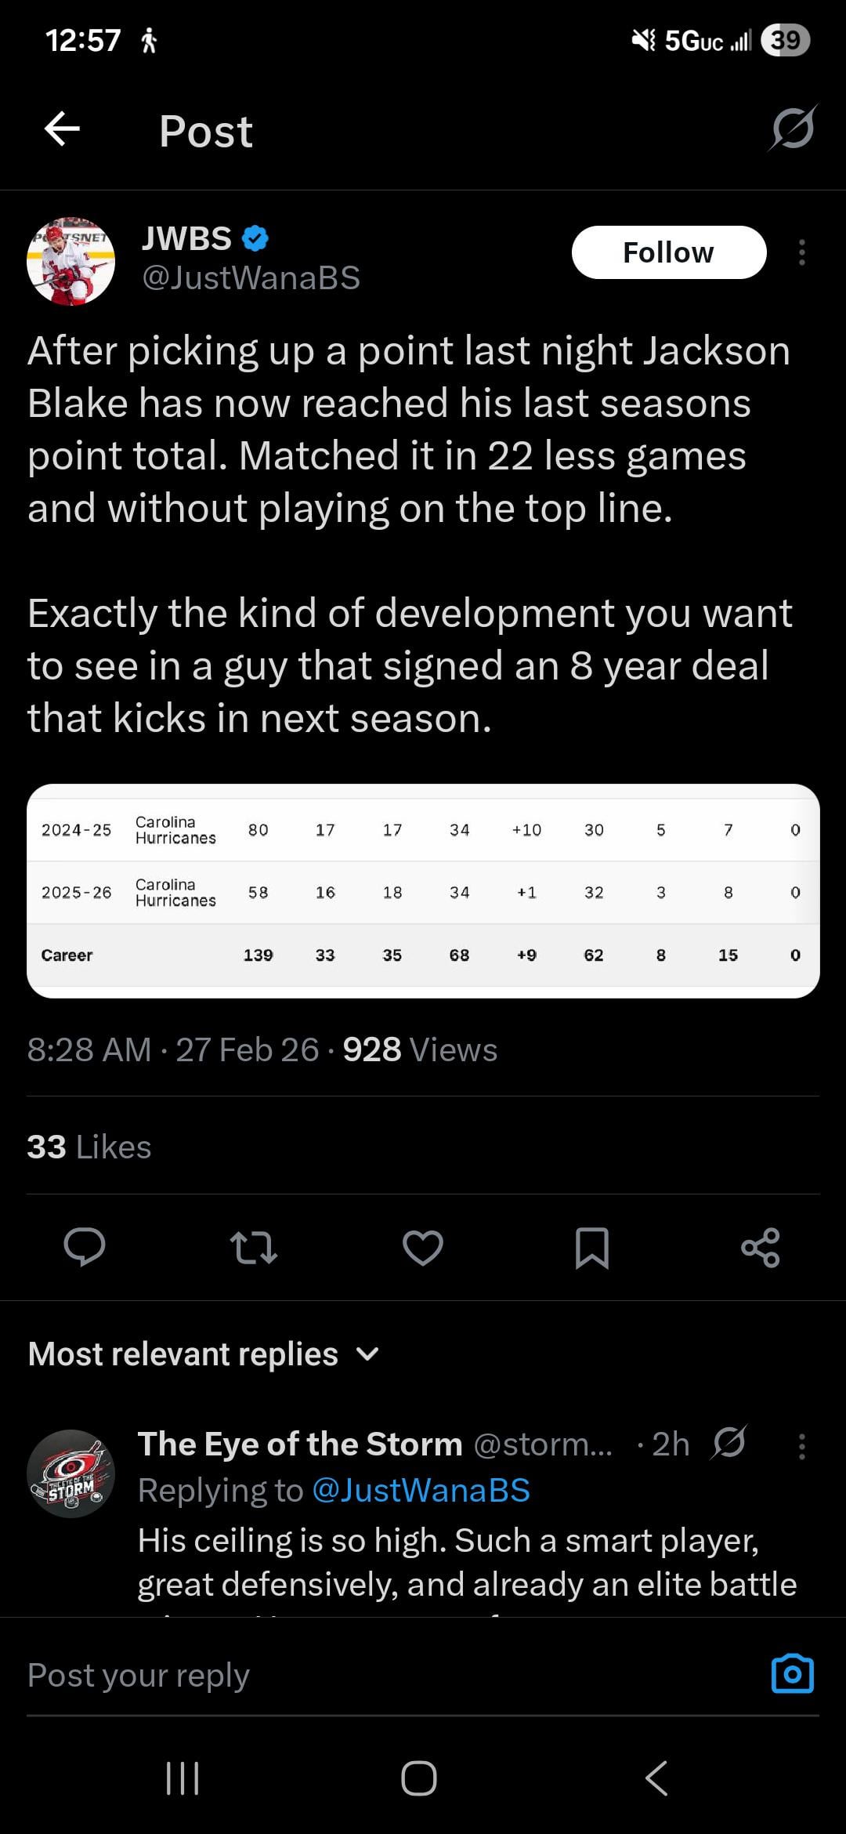Open three-dot menu on Eye of the Storm reply
846x1834 pixels.
click(x=801, y=1446)
